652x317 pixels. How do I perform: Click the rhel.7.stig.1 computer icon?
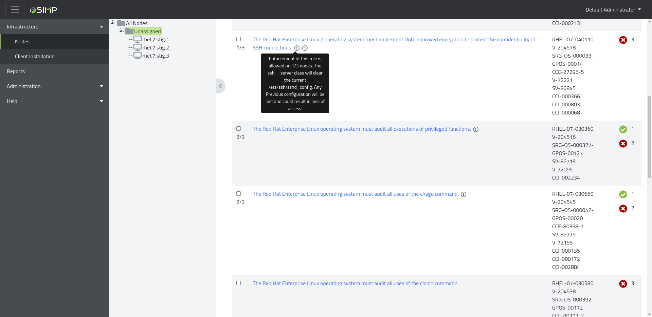[x=138, y=39]
